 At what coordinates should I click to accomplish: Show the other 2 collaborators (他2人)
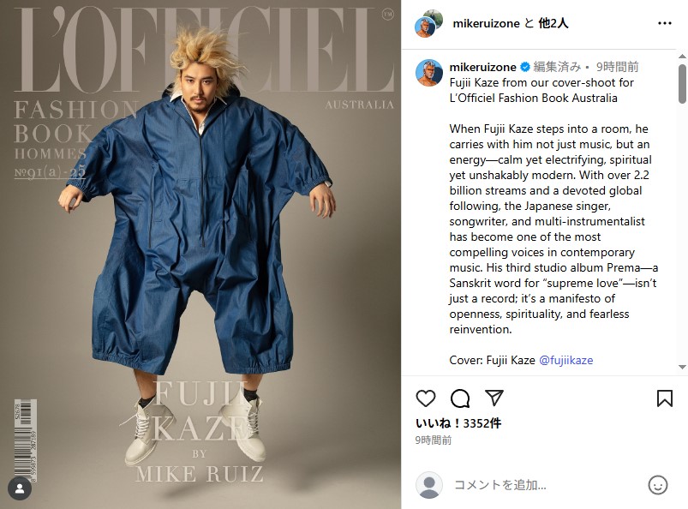point(553,23)
